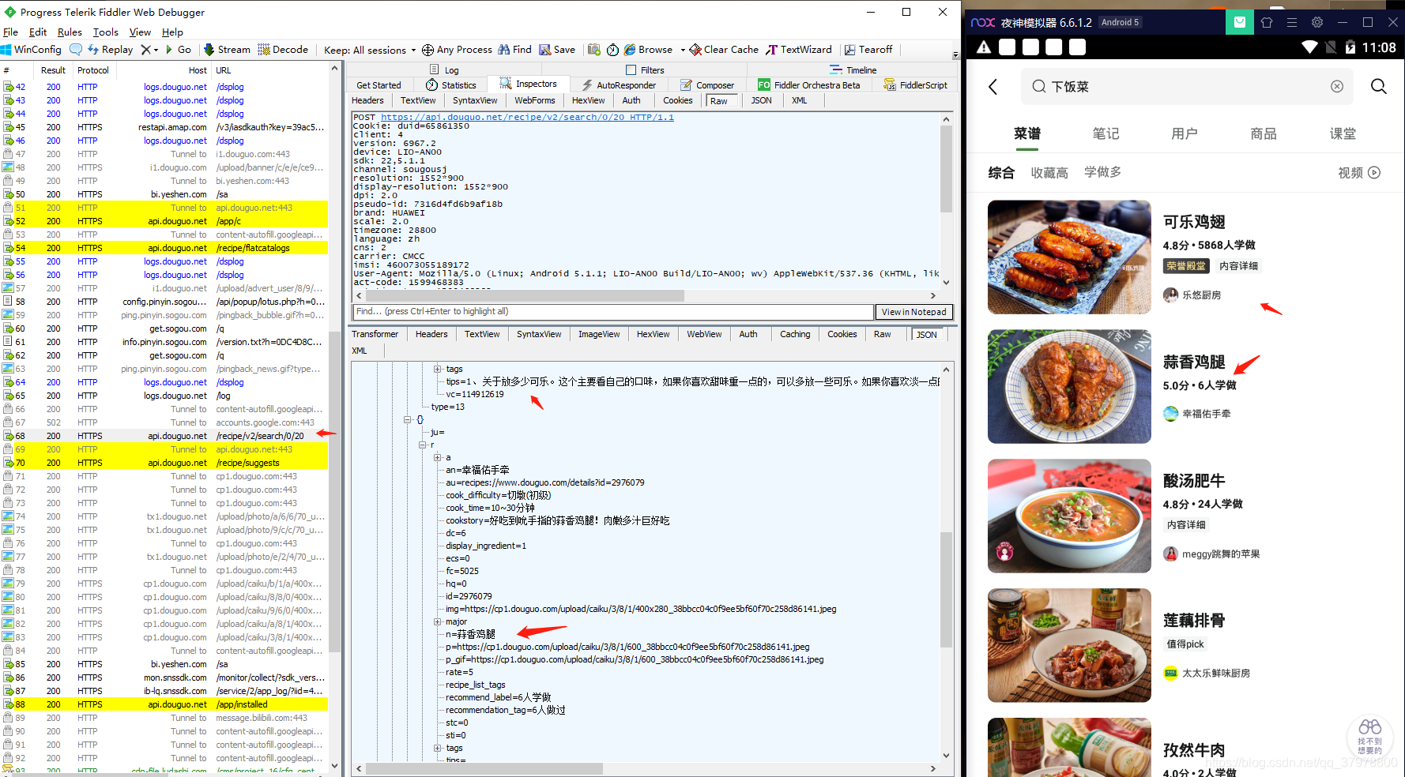The width and height of the screenshot is (1405, 777).
Task: Click the Filters tab checkbox
Action: [x=631, y=70]
